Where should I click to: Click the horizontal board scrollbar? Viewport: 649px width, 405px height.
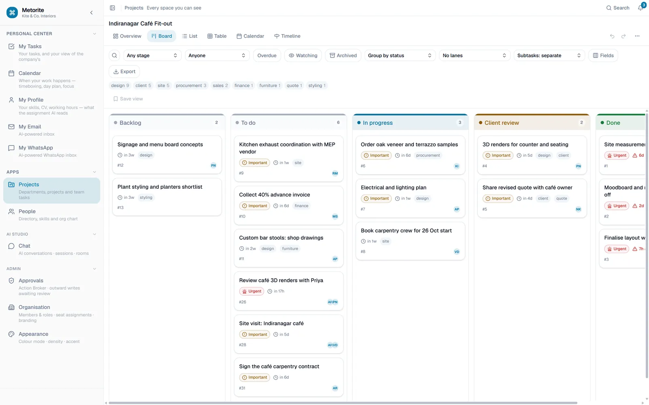(343, 403)
